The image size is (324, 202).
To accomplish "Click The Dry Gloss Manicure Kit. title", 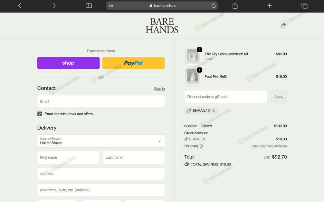I will point(227,54).
